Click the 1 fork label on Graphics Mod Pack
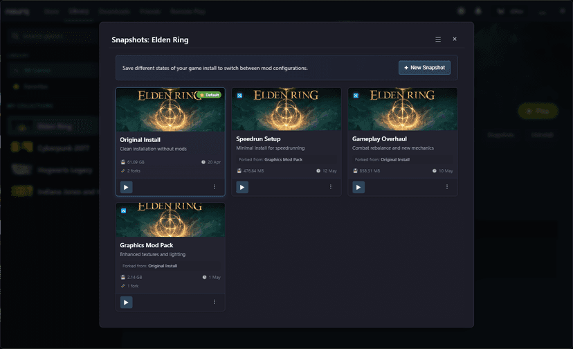 click(x=133, y=286)
